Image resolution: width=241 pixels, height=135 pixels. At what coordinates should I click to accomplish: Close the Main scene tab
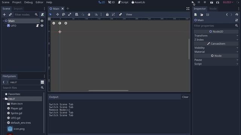click(x=63, y=9)
